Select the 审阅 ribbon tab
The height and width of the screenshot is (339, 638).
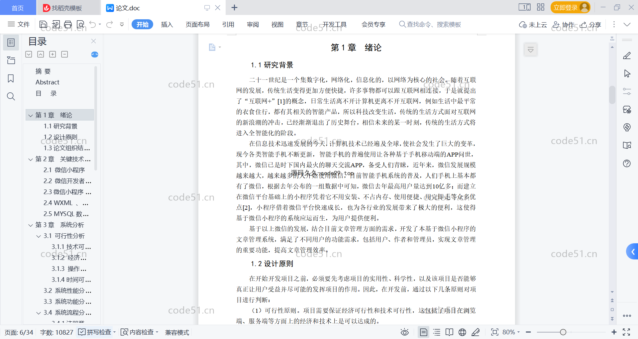253,24
